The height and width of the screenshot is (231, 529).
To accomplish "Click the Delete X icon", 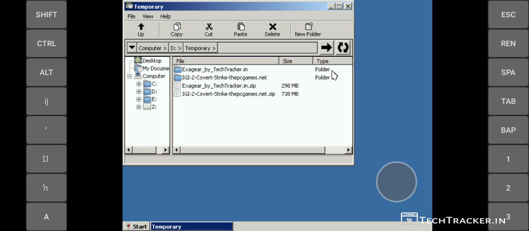I will (272, 27).
